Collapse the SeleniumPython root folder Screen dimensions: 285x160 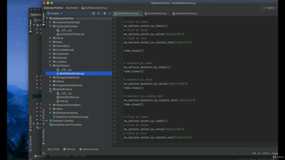(x=47, y=18)
